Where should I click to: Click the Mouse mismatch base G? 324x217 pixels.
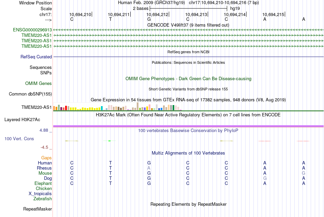[x=304, y=173]
